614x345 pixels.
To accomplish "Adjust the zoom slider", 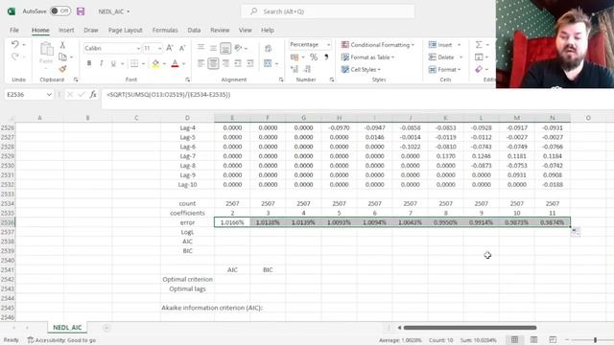I will pyautogui.click(x=595, y=340).
